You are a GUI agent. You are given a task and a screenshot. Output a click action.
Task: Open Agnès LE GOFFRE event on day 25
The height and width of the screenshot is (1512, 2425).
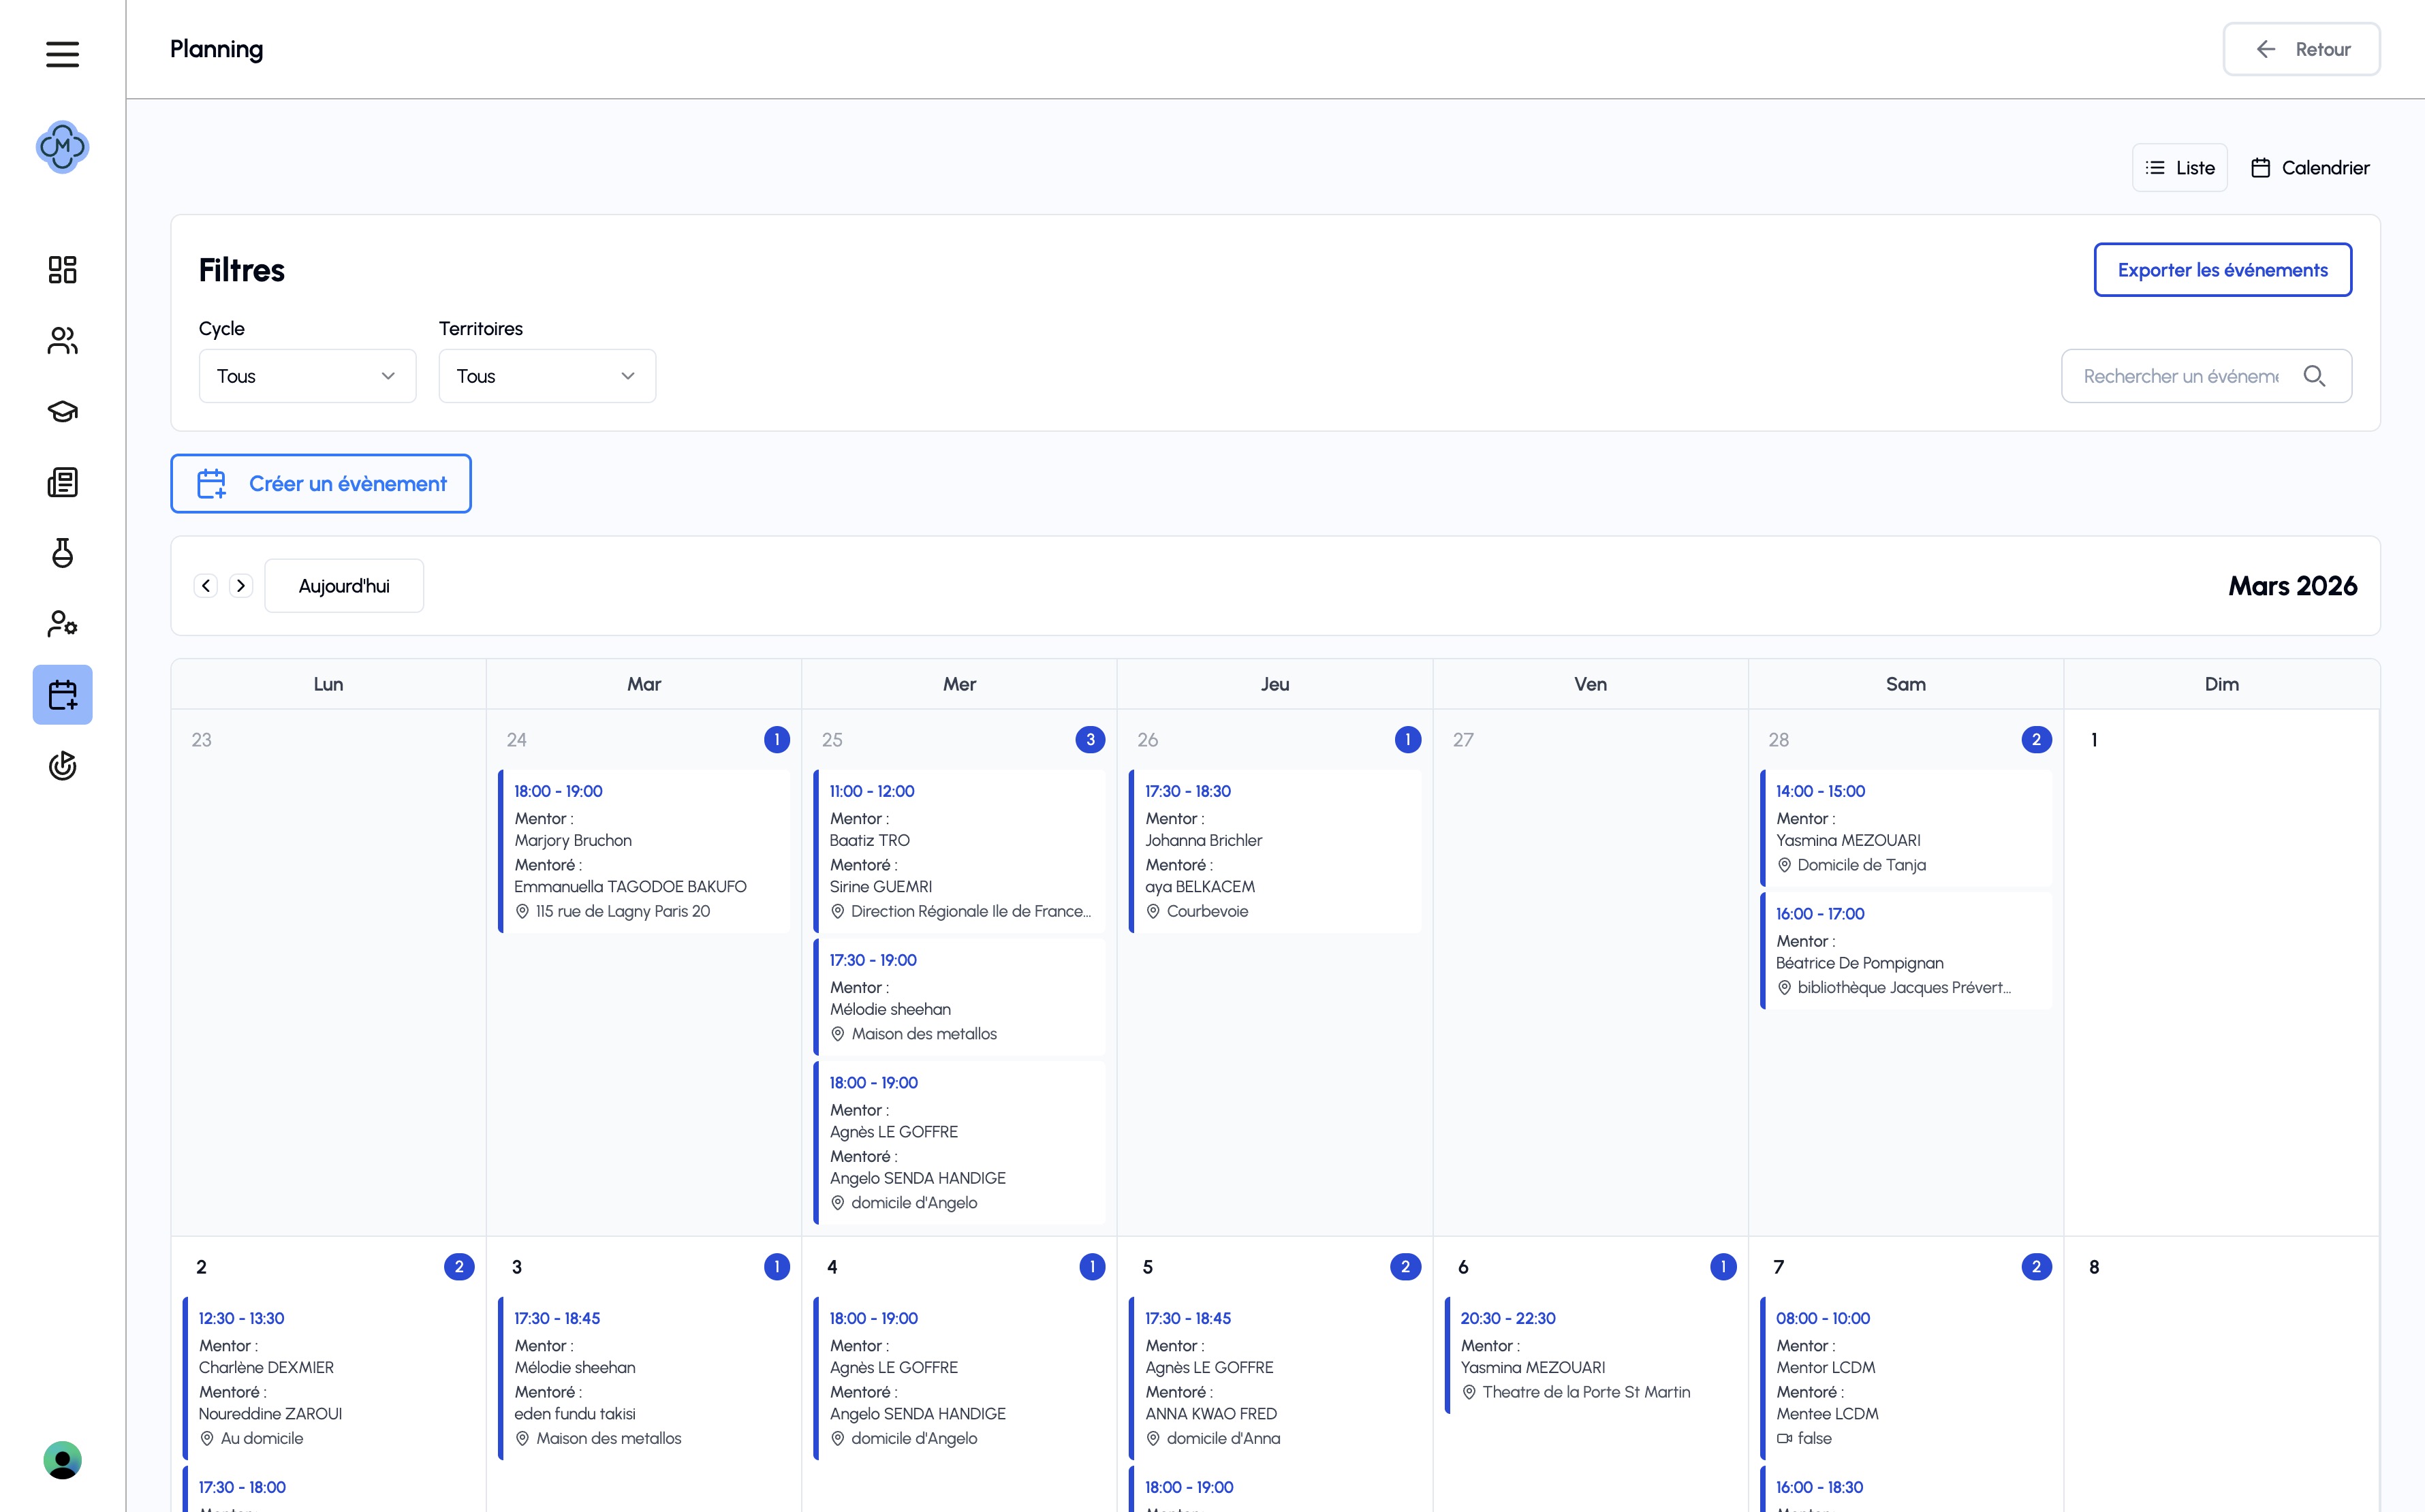(960, 1142)
